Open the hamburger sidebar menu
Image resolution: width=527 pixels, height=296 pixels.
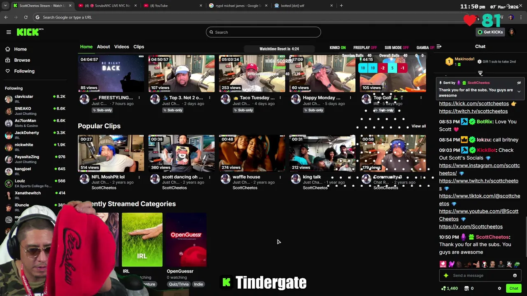(9, 32)
